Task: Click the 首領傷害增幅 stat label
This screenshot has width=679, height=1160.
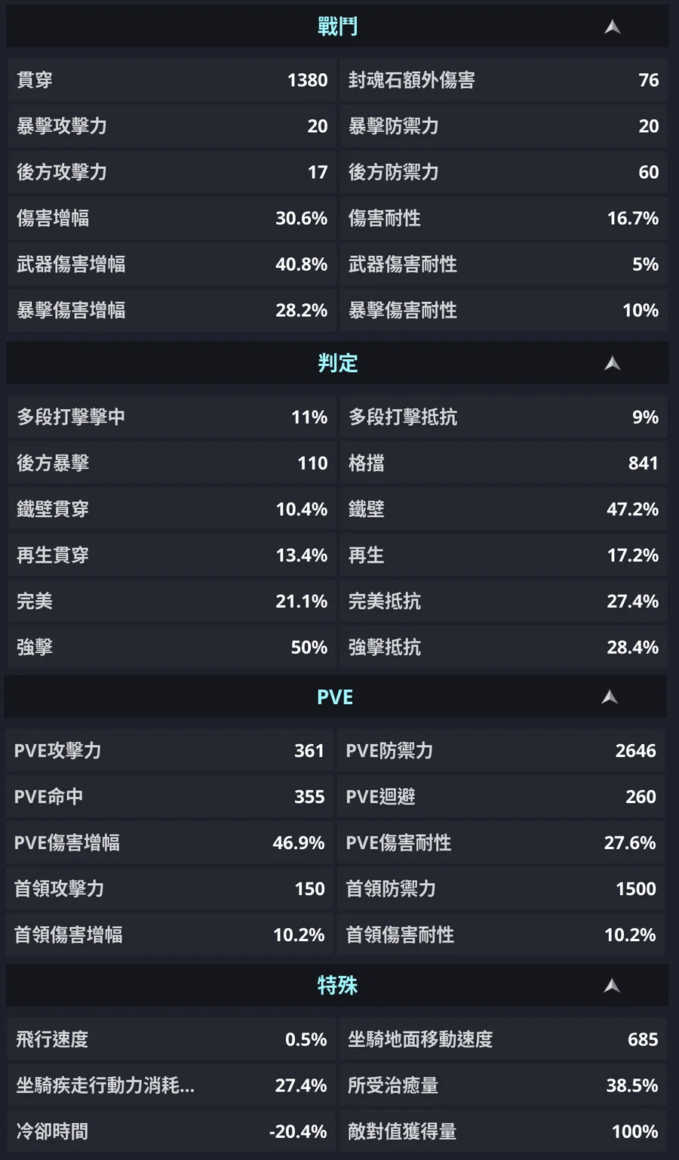Action: coord(68,935)
